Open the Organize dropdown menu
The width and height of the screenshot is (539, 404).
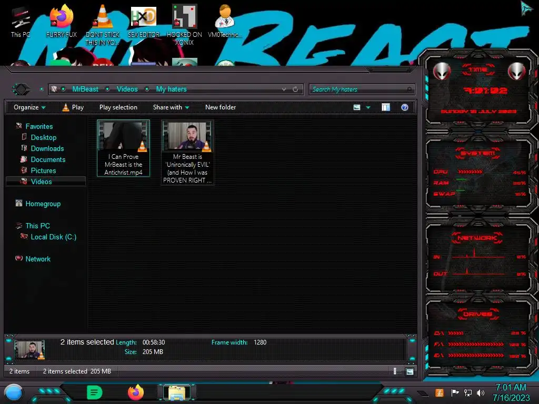(x=29, y=107)
